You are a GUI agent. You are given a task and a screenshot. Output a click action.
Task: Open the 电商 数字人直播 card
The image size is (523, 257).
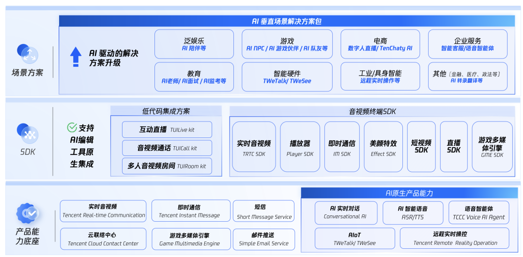point(380,44)
